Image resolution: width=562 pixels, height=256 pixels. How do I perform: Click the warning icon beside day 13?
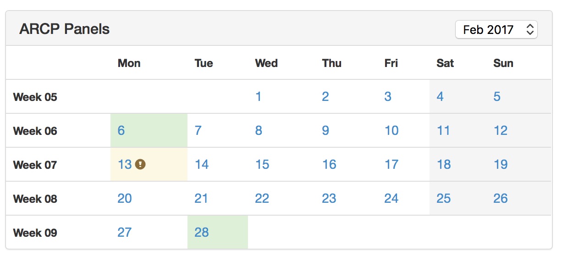pyautogui.click(x=141, y=164)
